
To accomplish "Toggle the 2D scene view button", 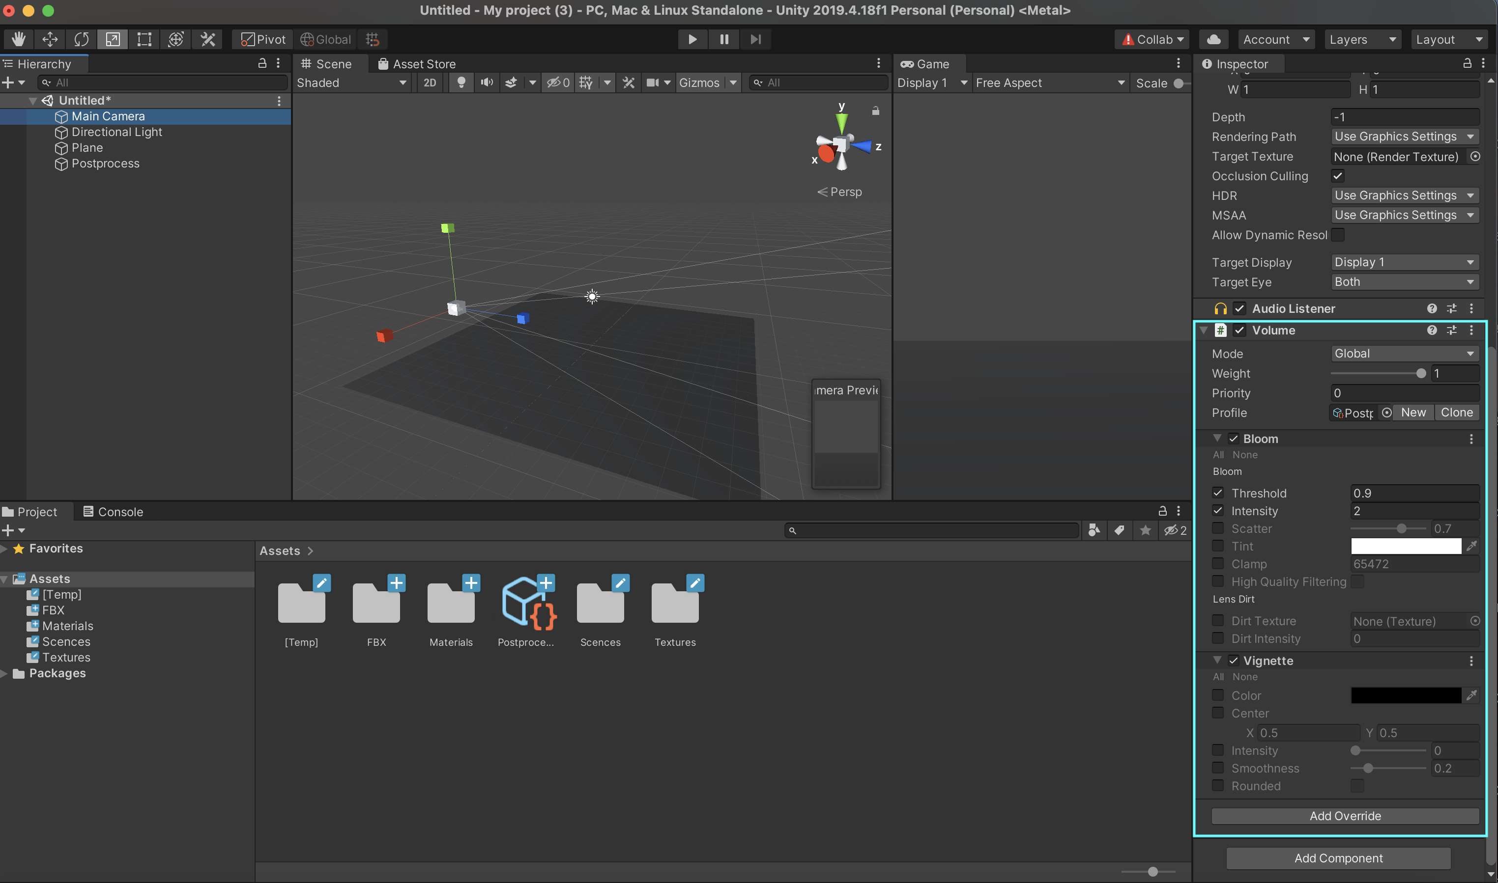I will click(429, 83).
